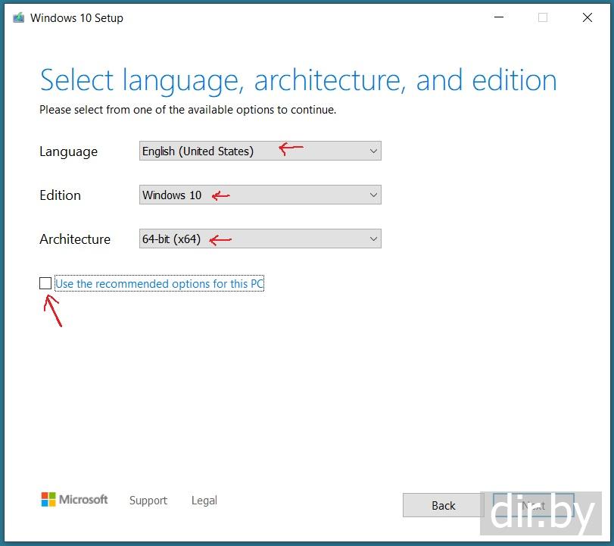Open the Edition dropdown
The image size is (614, 546).
(260, 195)
